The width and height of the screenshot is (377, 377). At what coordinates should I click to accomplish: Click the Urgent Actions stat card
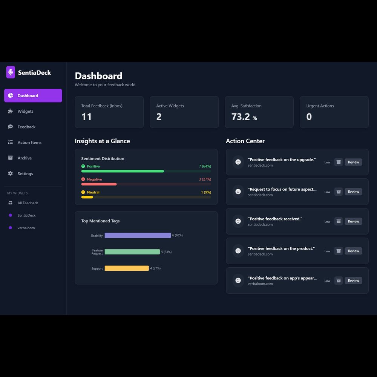pyautogui.click(x=334, y=112)
